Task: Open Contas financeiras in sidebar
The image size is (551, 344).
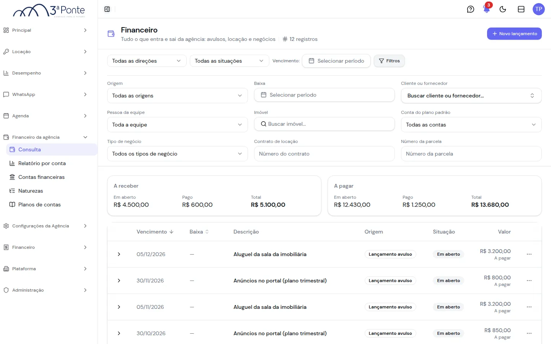Action: coord(52,177)
